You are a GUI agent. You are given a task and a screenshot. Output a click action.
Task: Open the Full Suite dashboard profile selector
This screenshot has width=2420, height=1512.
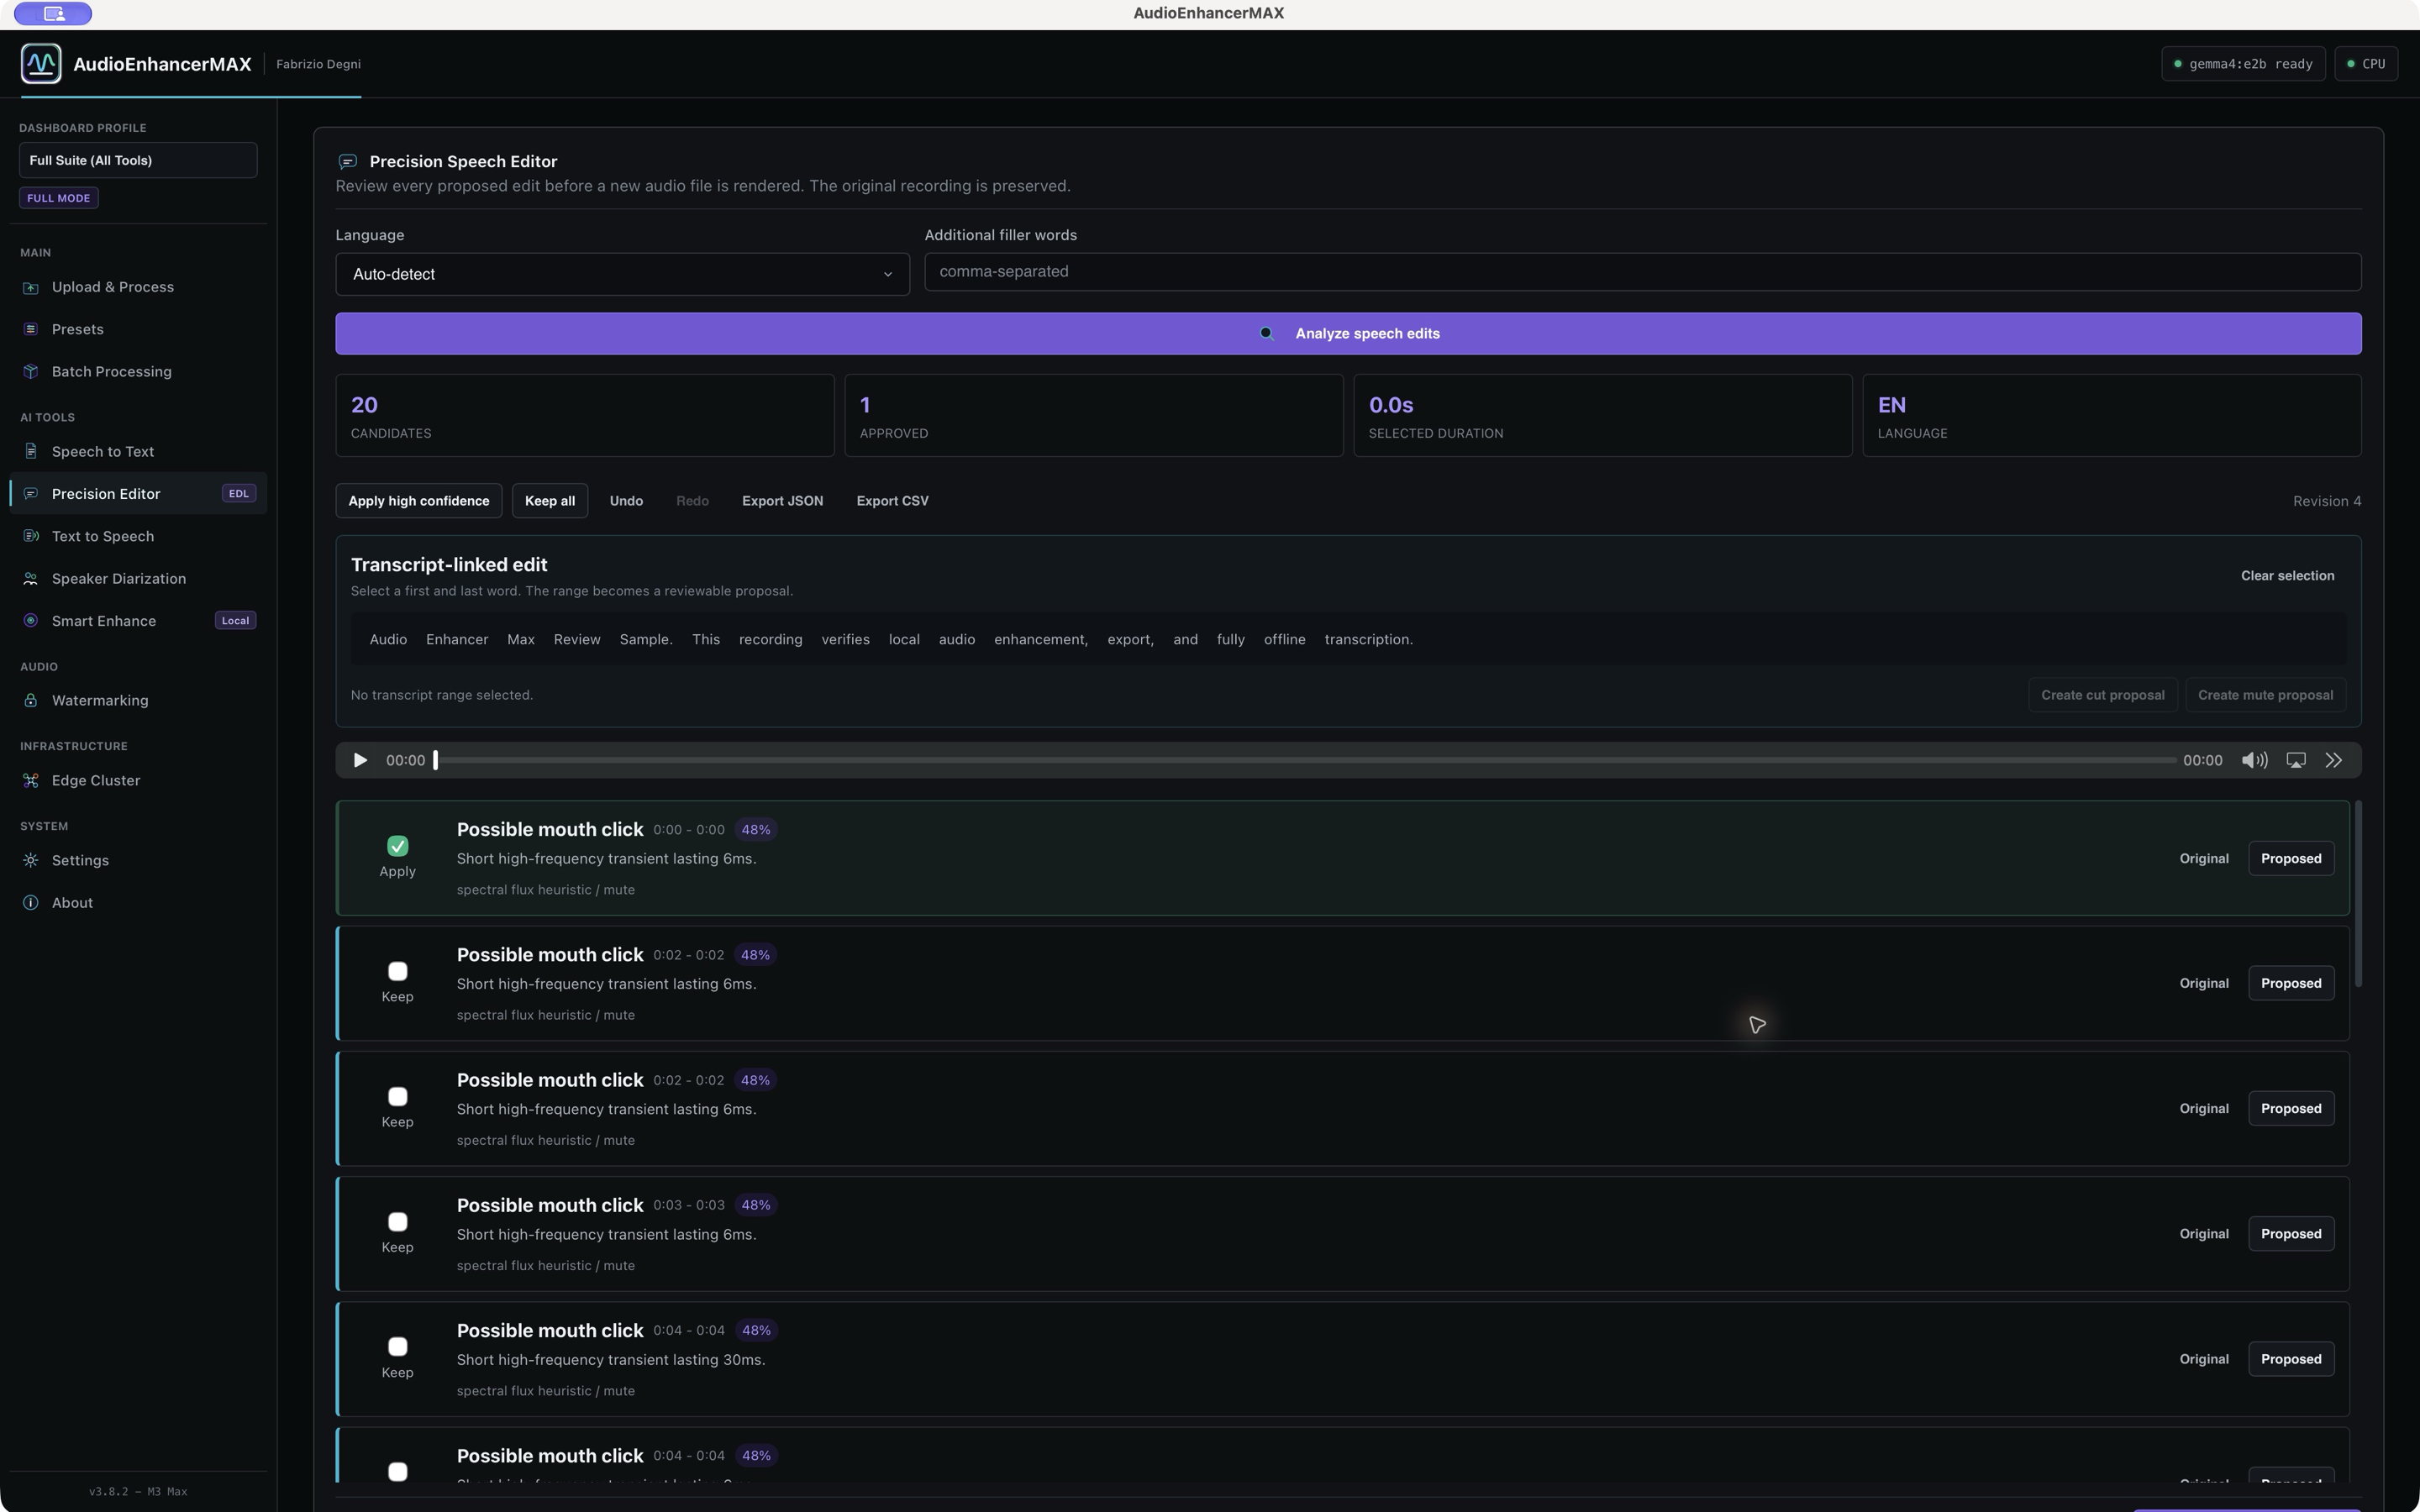pos(138,160)
